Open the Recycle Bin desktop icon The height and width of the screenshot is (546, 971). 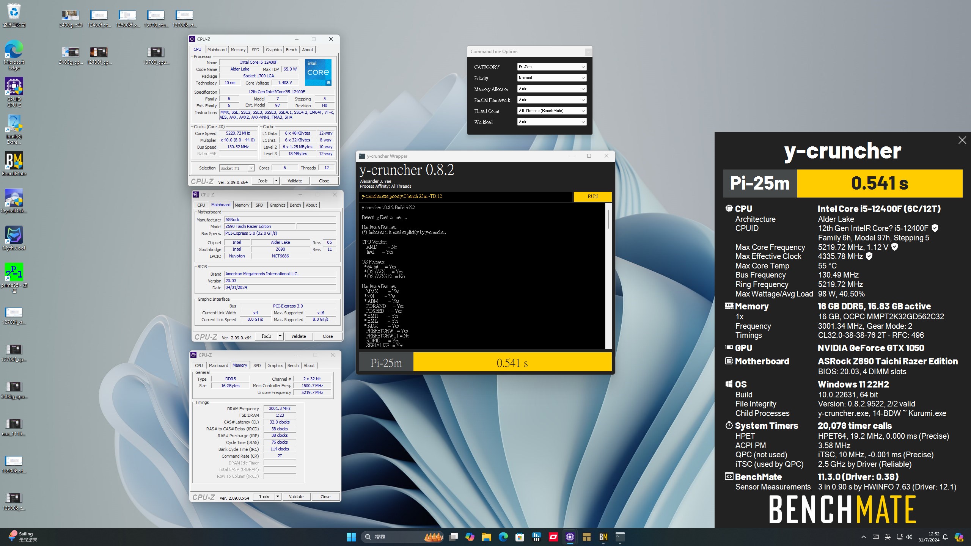[14, 15]
